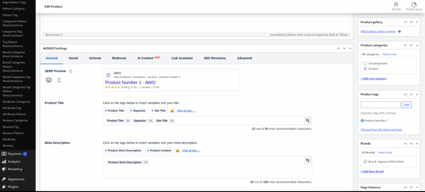Switch to Most Used brands tab

coord(385,153)
